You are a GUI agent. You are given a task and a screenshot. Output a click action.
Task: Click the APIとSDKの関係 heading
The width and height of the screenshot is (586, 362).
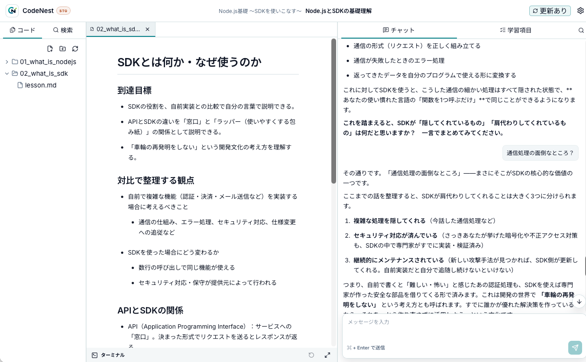tap(150, 310)
